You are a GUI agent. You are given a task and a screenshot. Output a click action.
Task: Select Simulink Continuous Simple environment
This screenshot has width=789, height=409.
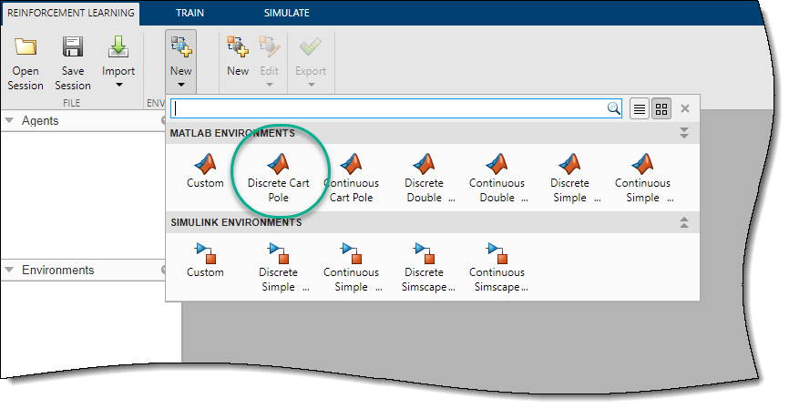(x=352, y=267)
